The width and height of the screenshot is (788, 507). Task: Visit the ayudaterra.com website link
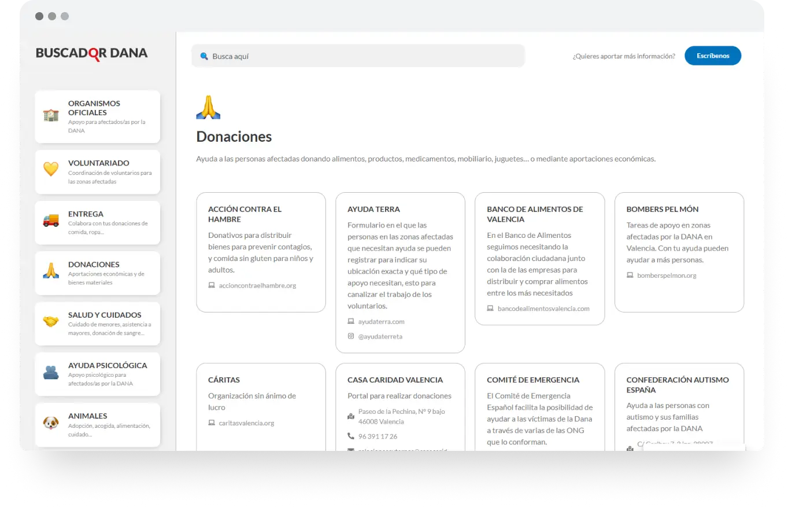[x=382, y=321]
